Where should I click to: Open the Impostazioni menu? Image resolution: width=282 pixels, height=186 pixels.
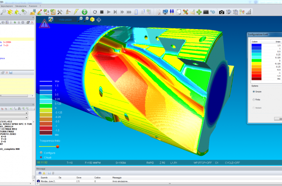[x=7, y=6]
